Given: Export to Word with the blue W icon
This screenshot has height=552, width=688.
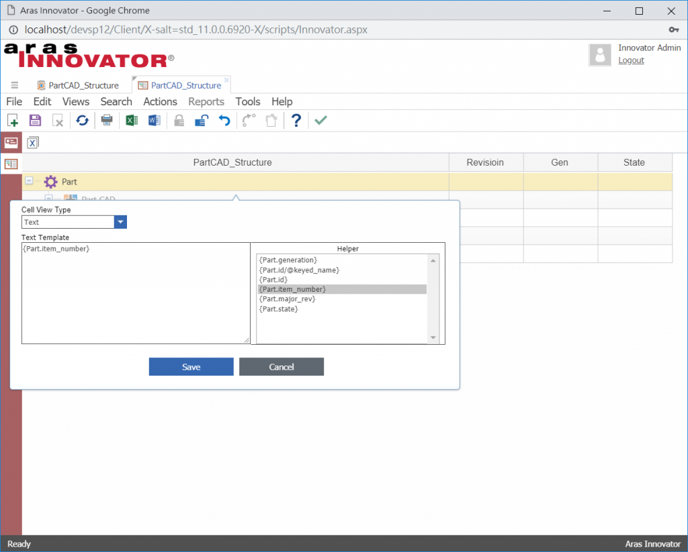Looking at the screenshot, I should tap(154, 120).
